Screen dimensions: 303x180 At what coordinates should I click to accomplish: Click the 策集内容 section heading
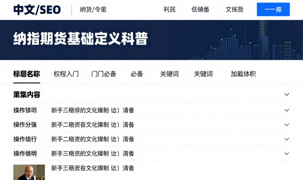(27, 95)
